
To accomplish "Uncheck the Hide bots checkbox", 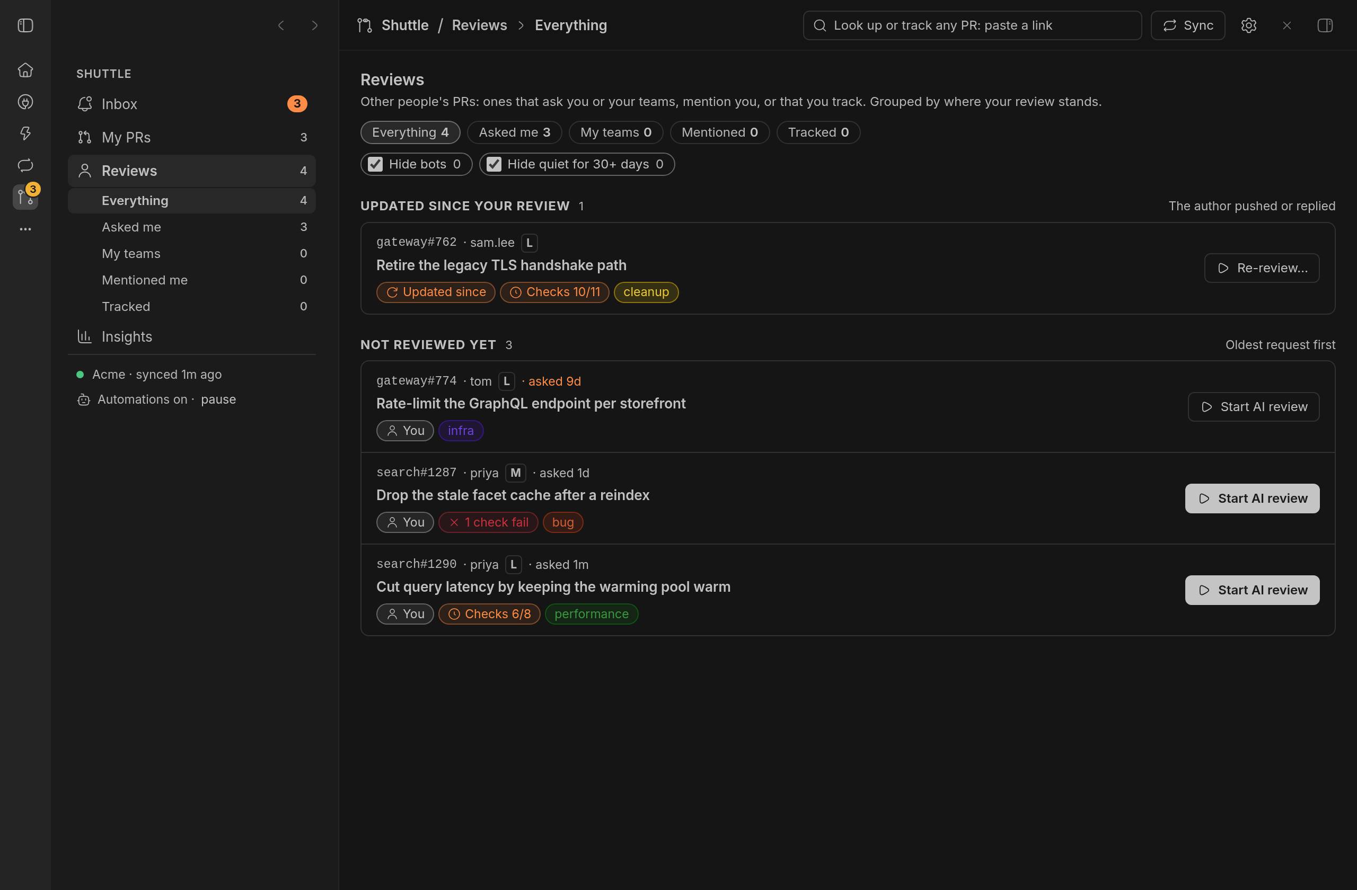I will (x=375, y=164).
